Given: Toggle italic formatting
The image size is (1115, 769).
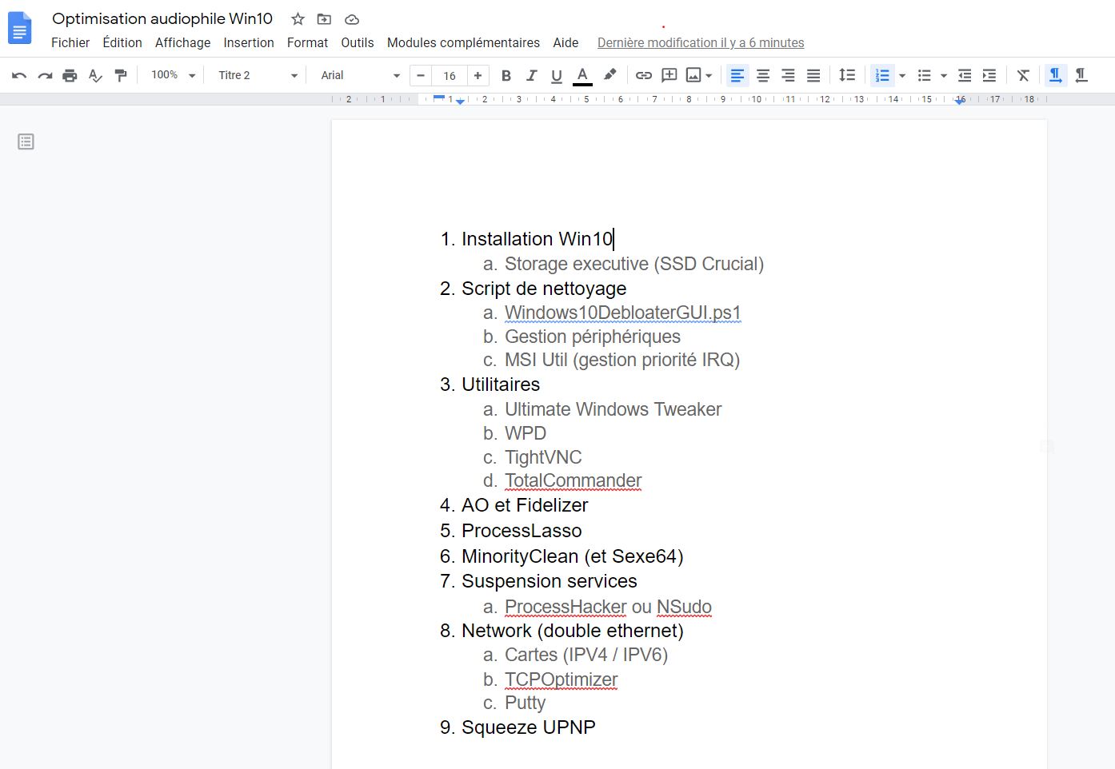Looking at the screenshot, I should tap(531, 75).
